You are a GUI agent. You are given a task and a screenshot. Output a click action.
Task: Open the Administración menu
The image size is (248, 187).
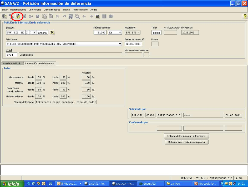pos(80,10)
